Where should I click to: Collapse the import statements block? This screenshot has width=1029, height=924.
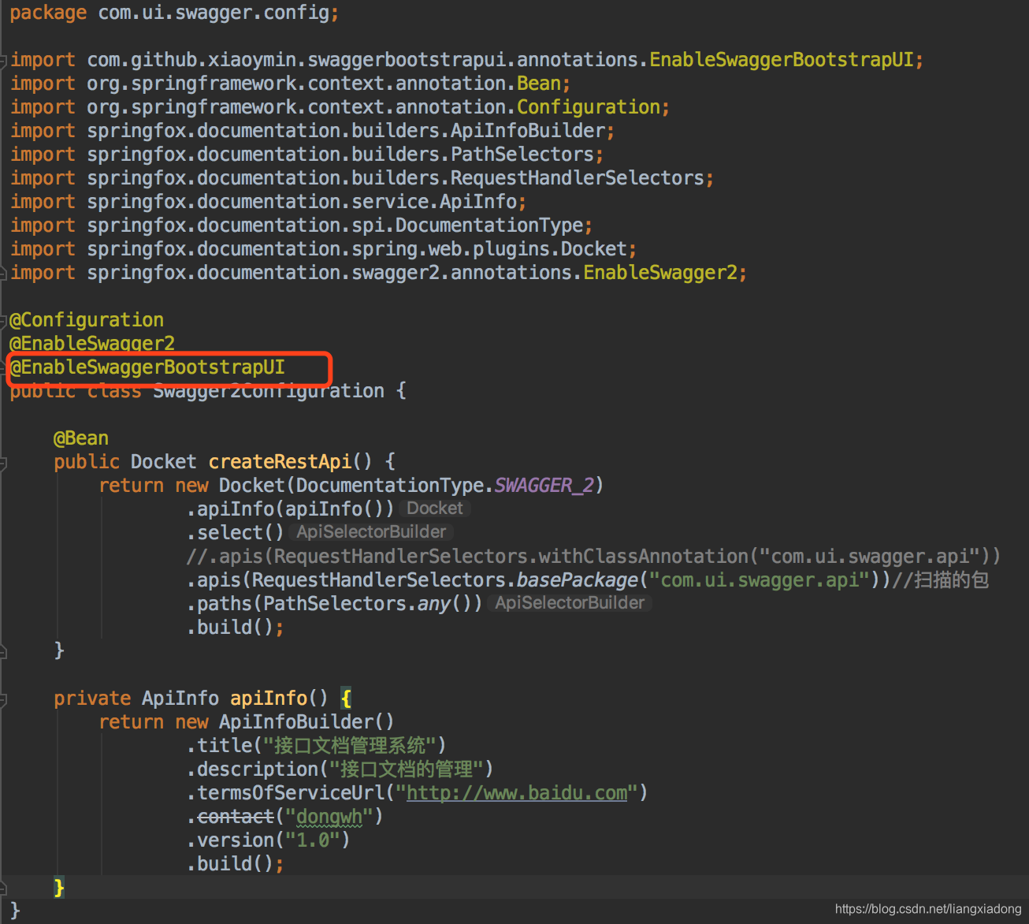3,59
